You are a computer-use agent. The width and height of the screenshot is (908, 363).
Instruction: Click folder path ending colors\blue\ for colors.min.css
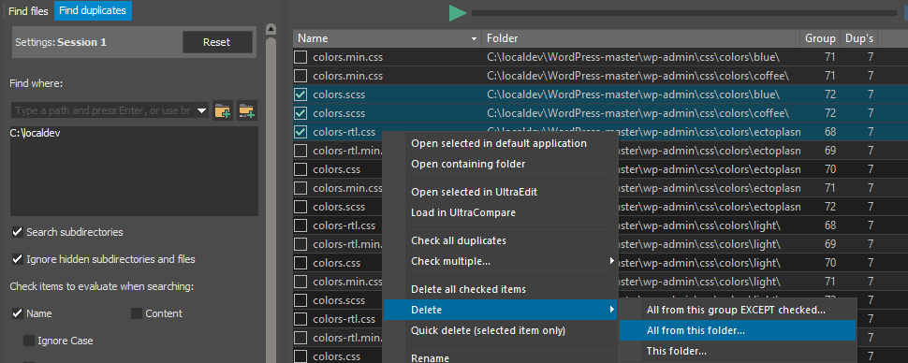point(633,57)
